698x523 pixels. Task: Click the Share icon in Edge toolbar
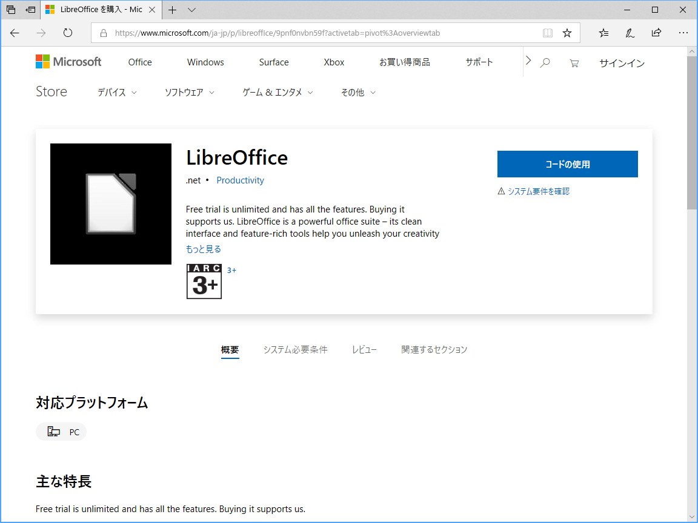tap(656, 33)
